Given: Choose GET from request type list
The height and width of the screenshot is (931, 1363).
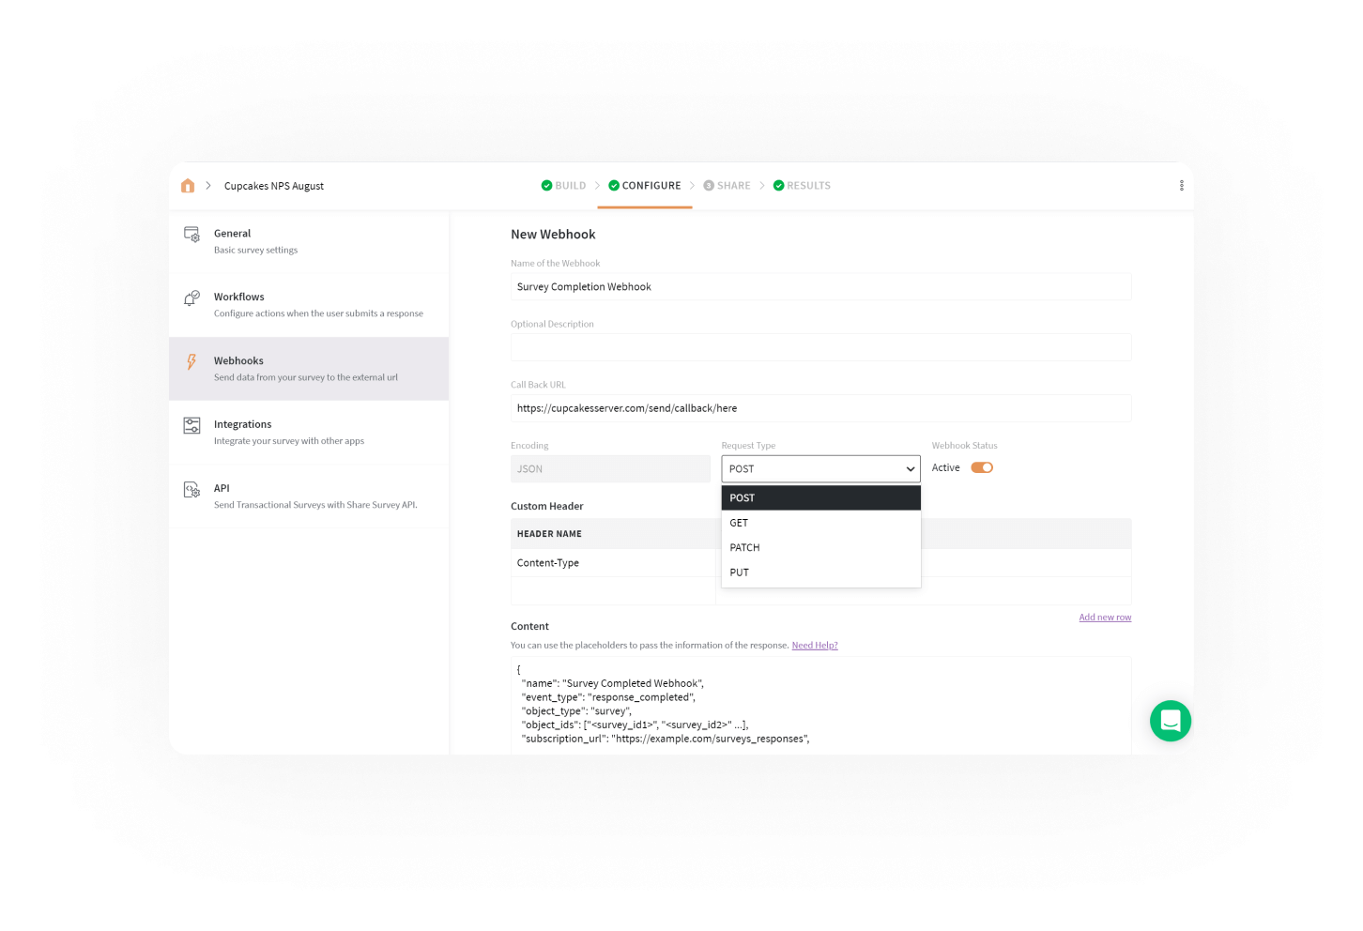Looking at the screenshot, I should [740, 523].
